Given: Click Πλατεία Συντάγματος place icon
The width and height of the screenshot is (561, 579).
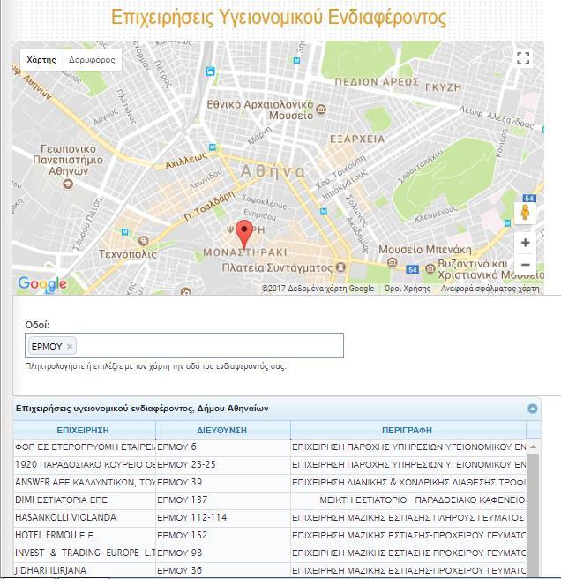Looking at the screenshot, I should [340, 267].
